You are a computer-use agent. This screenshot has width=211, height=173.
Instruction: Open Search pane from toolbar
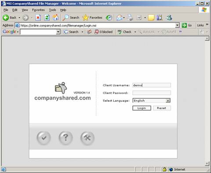coord(71,18)
